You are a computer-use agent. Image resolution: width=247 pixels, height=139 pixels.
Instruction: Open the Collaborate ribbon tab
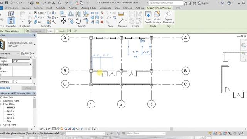click(x=105, y=8)
